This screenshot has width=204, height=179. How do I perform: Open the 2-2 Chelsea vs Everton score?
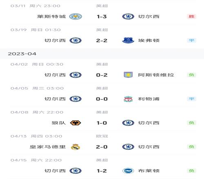(102, 40)
